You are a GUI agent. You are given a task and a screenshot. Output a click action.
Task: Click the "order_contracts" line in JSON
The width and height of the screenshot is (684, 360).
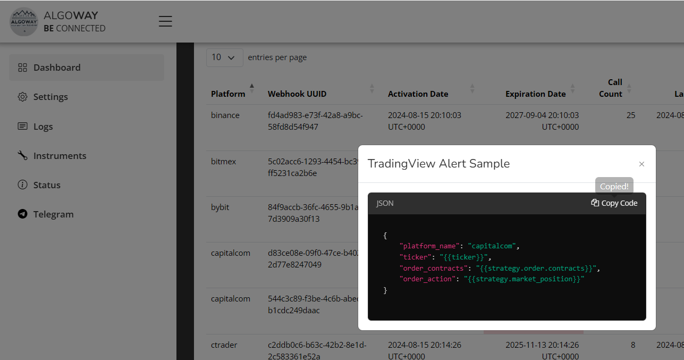pyautogui.click(x=500, y=268)
